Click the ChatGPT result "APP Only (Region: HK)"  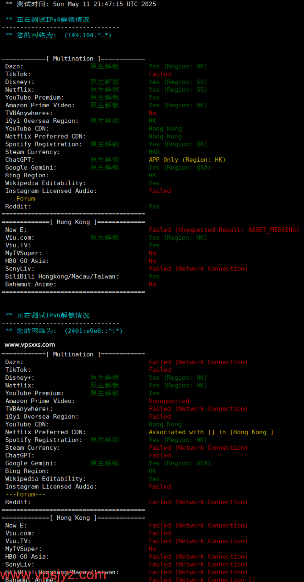tap(187, 160)
